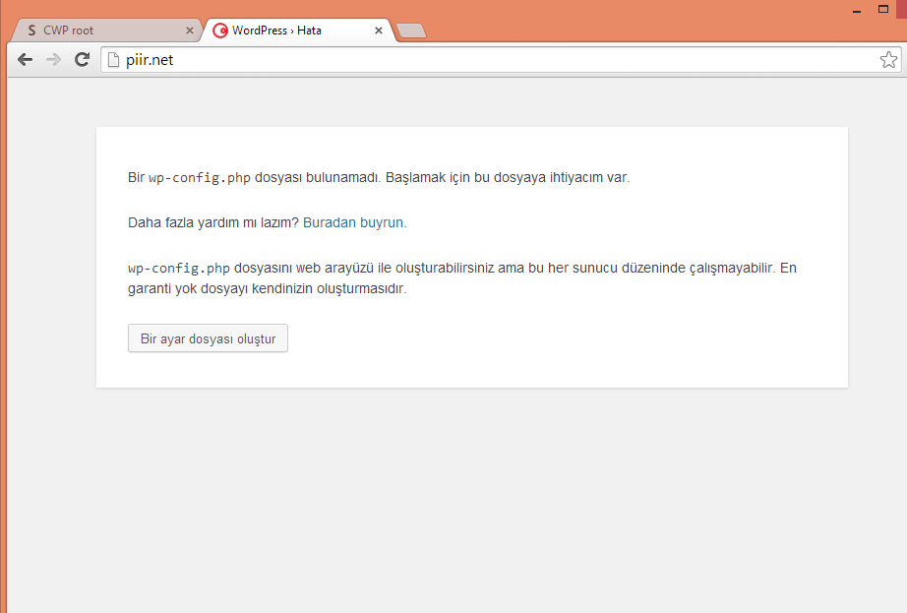Go back to the previous page
The height and width of the screenshot is (613, 907).
[25, 60]
